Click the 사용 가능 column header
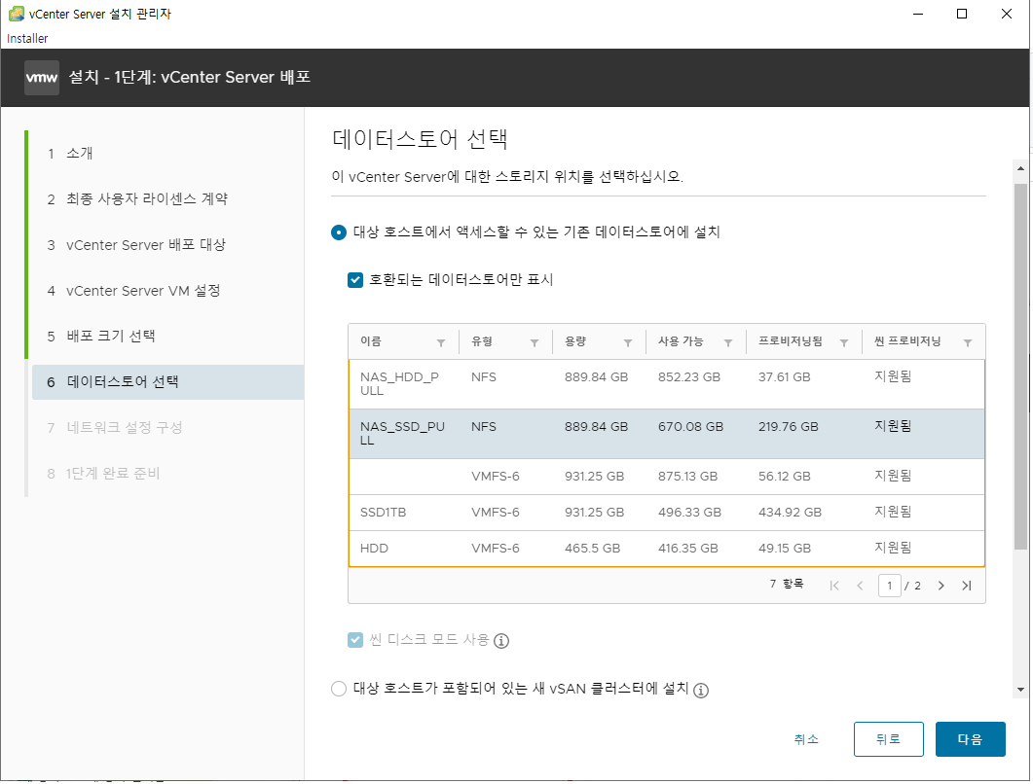This screenshot has width=1033, height=784. (x=681, y=341)
